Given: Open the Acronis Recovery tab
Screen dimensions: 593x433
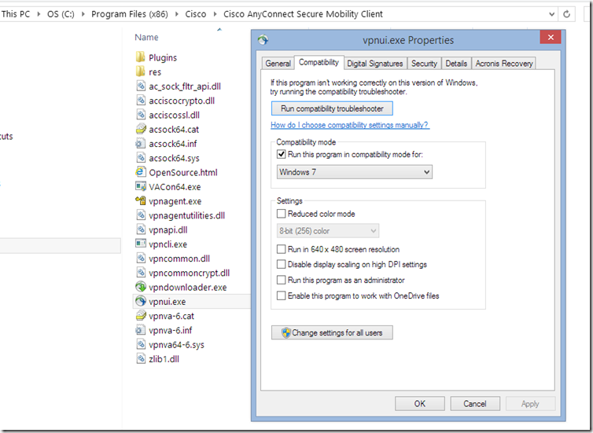Looking at the screenshot, I should (504, 64).
